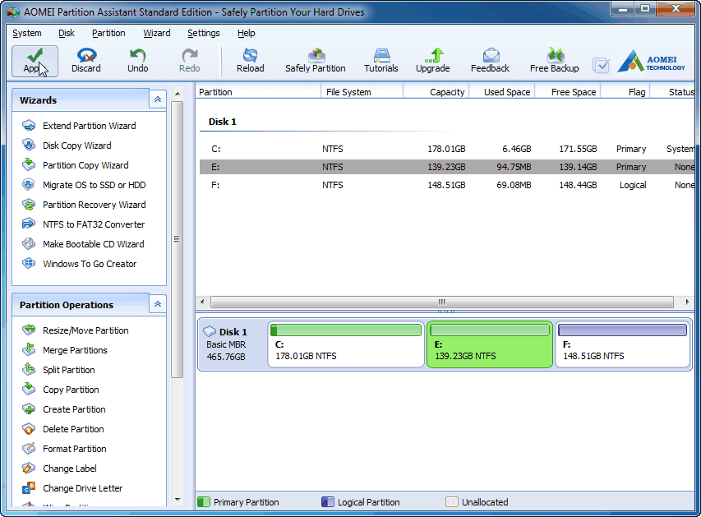Choose Split Partition operation
The width and height of the screenshot is (701, 517).
point(68,369)
